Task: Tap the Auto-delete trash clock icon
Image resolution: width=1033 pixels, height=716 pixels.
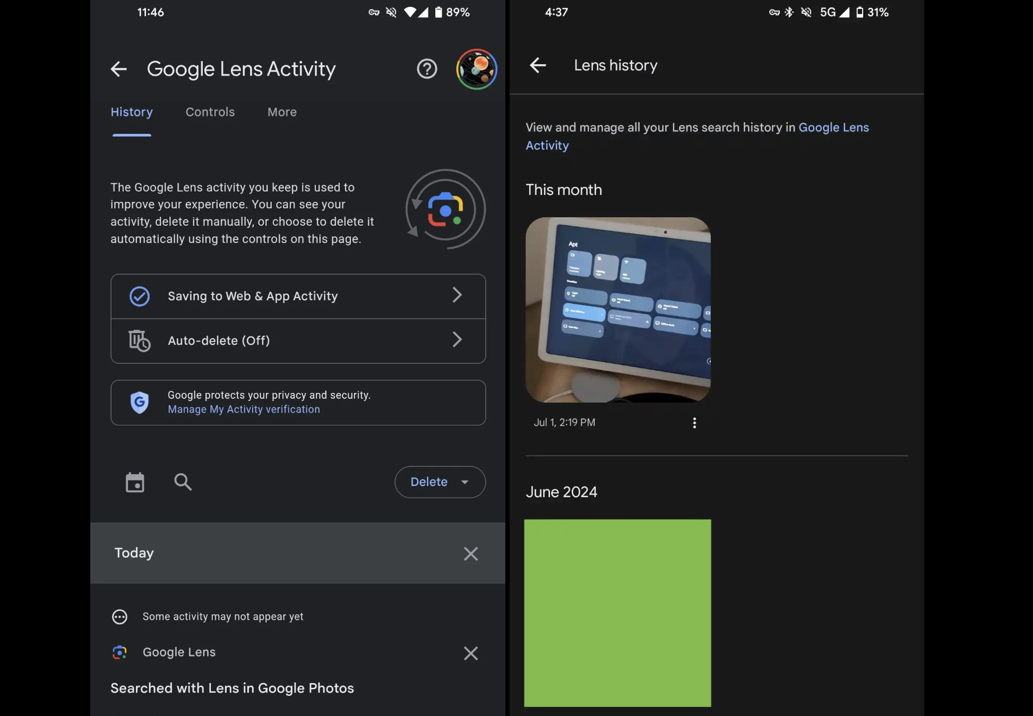Action: [140, 340]
